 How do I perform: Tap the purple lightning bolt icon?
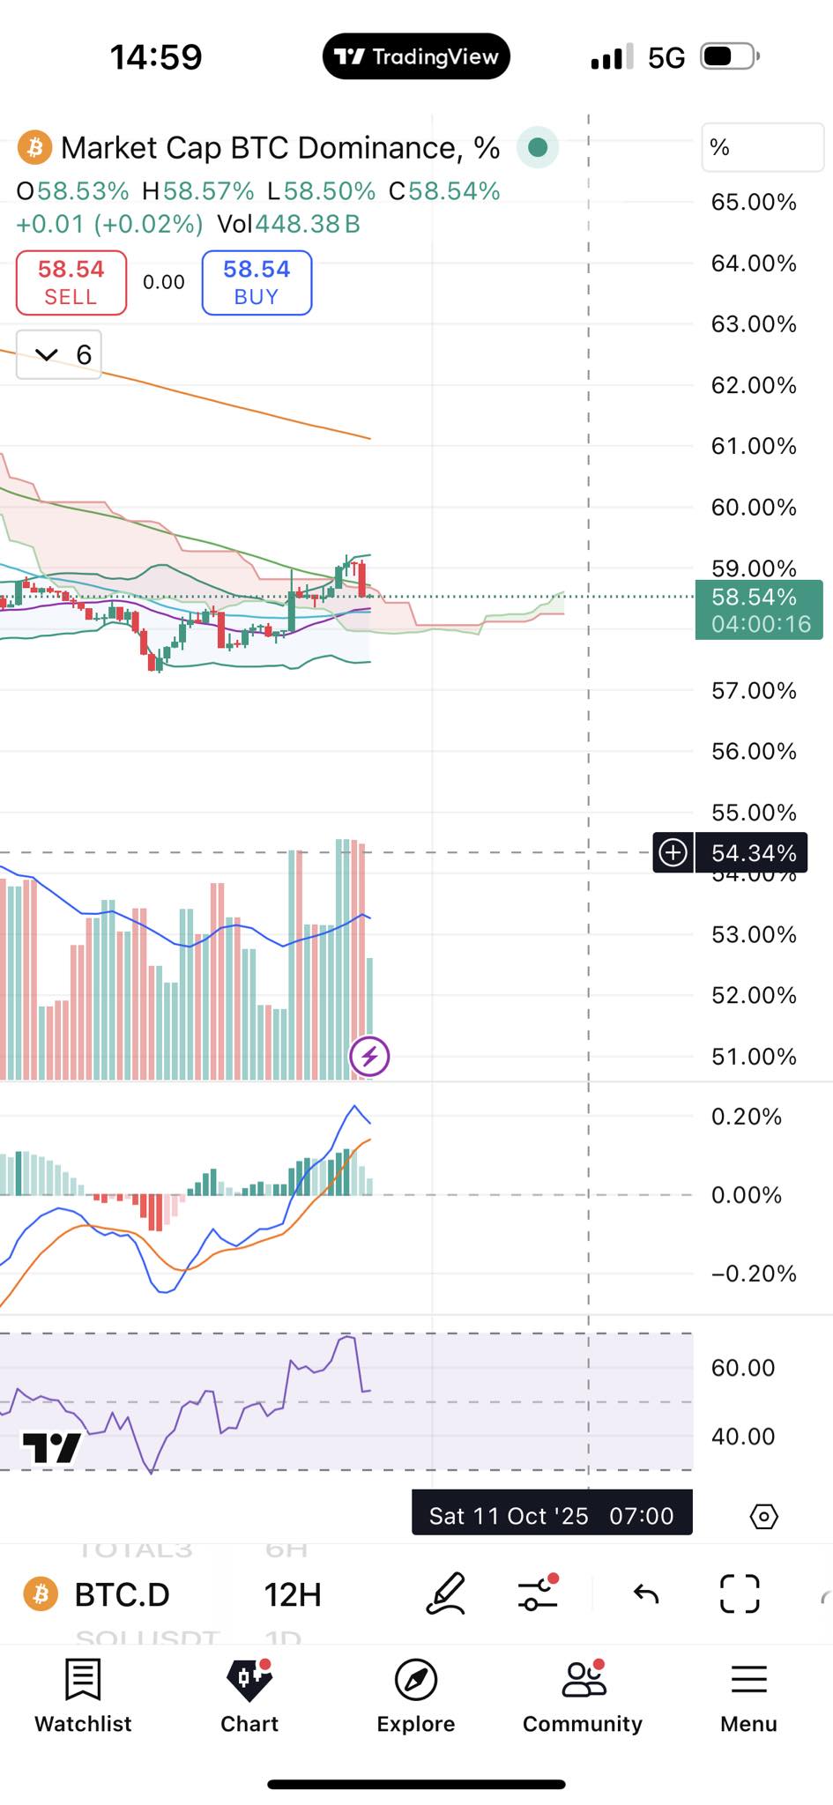pyautogui.click(x=369, y=1056)
